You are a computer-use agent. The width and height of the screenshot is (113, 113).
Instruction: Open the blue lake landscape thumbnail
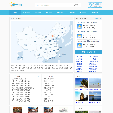(95, 96)
